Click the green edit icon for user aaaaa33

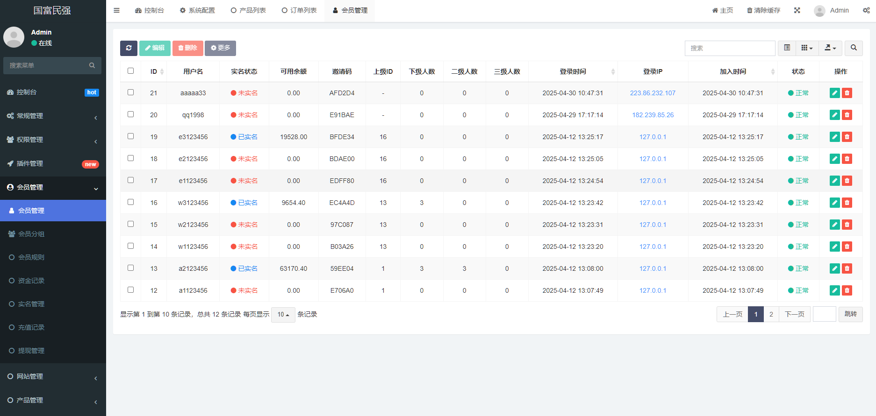pos(834,93)
